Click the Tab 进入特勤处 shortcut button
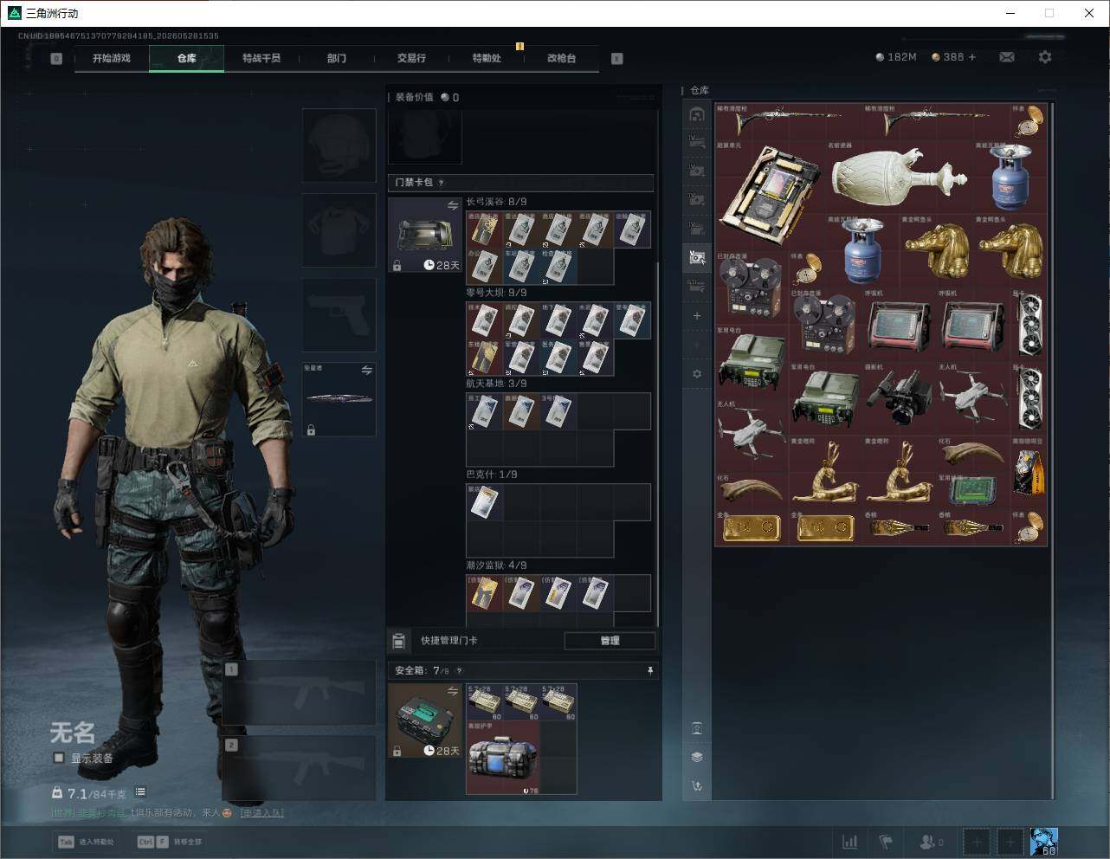Image resolution: width=1110 pixels, height=859 pixels. [86, 842]
